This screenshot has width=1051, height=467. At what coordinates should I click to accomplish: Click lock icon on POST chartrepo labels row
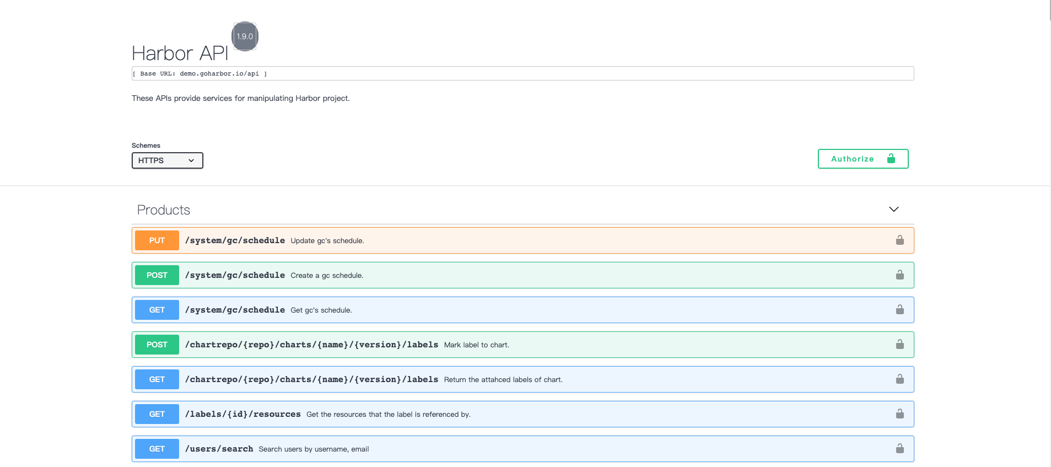click(x=899, y=344)
